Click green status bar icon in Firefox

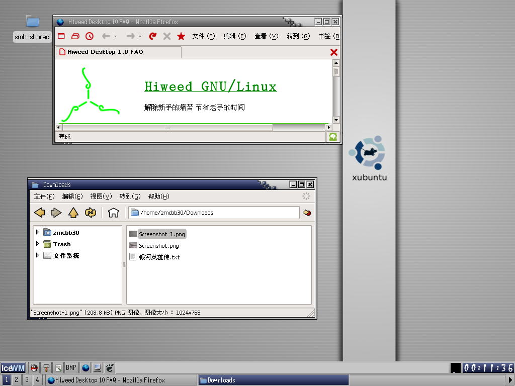pyautogui.click(x=333, y=137)
